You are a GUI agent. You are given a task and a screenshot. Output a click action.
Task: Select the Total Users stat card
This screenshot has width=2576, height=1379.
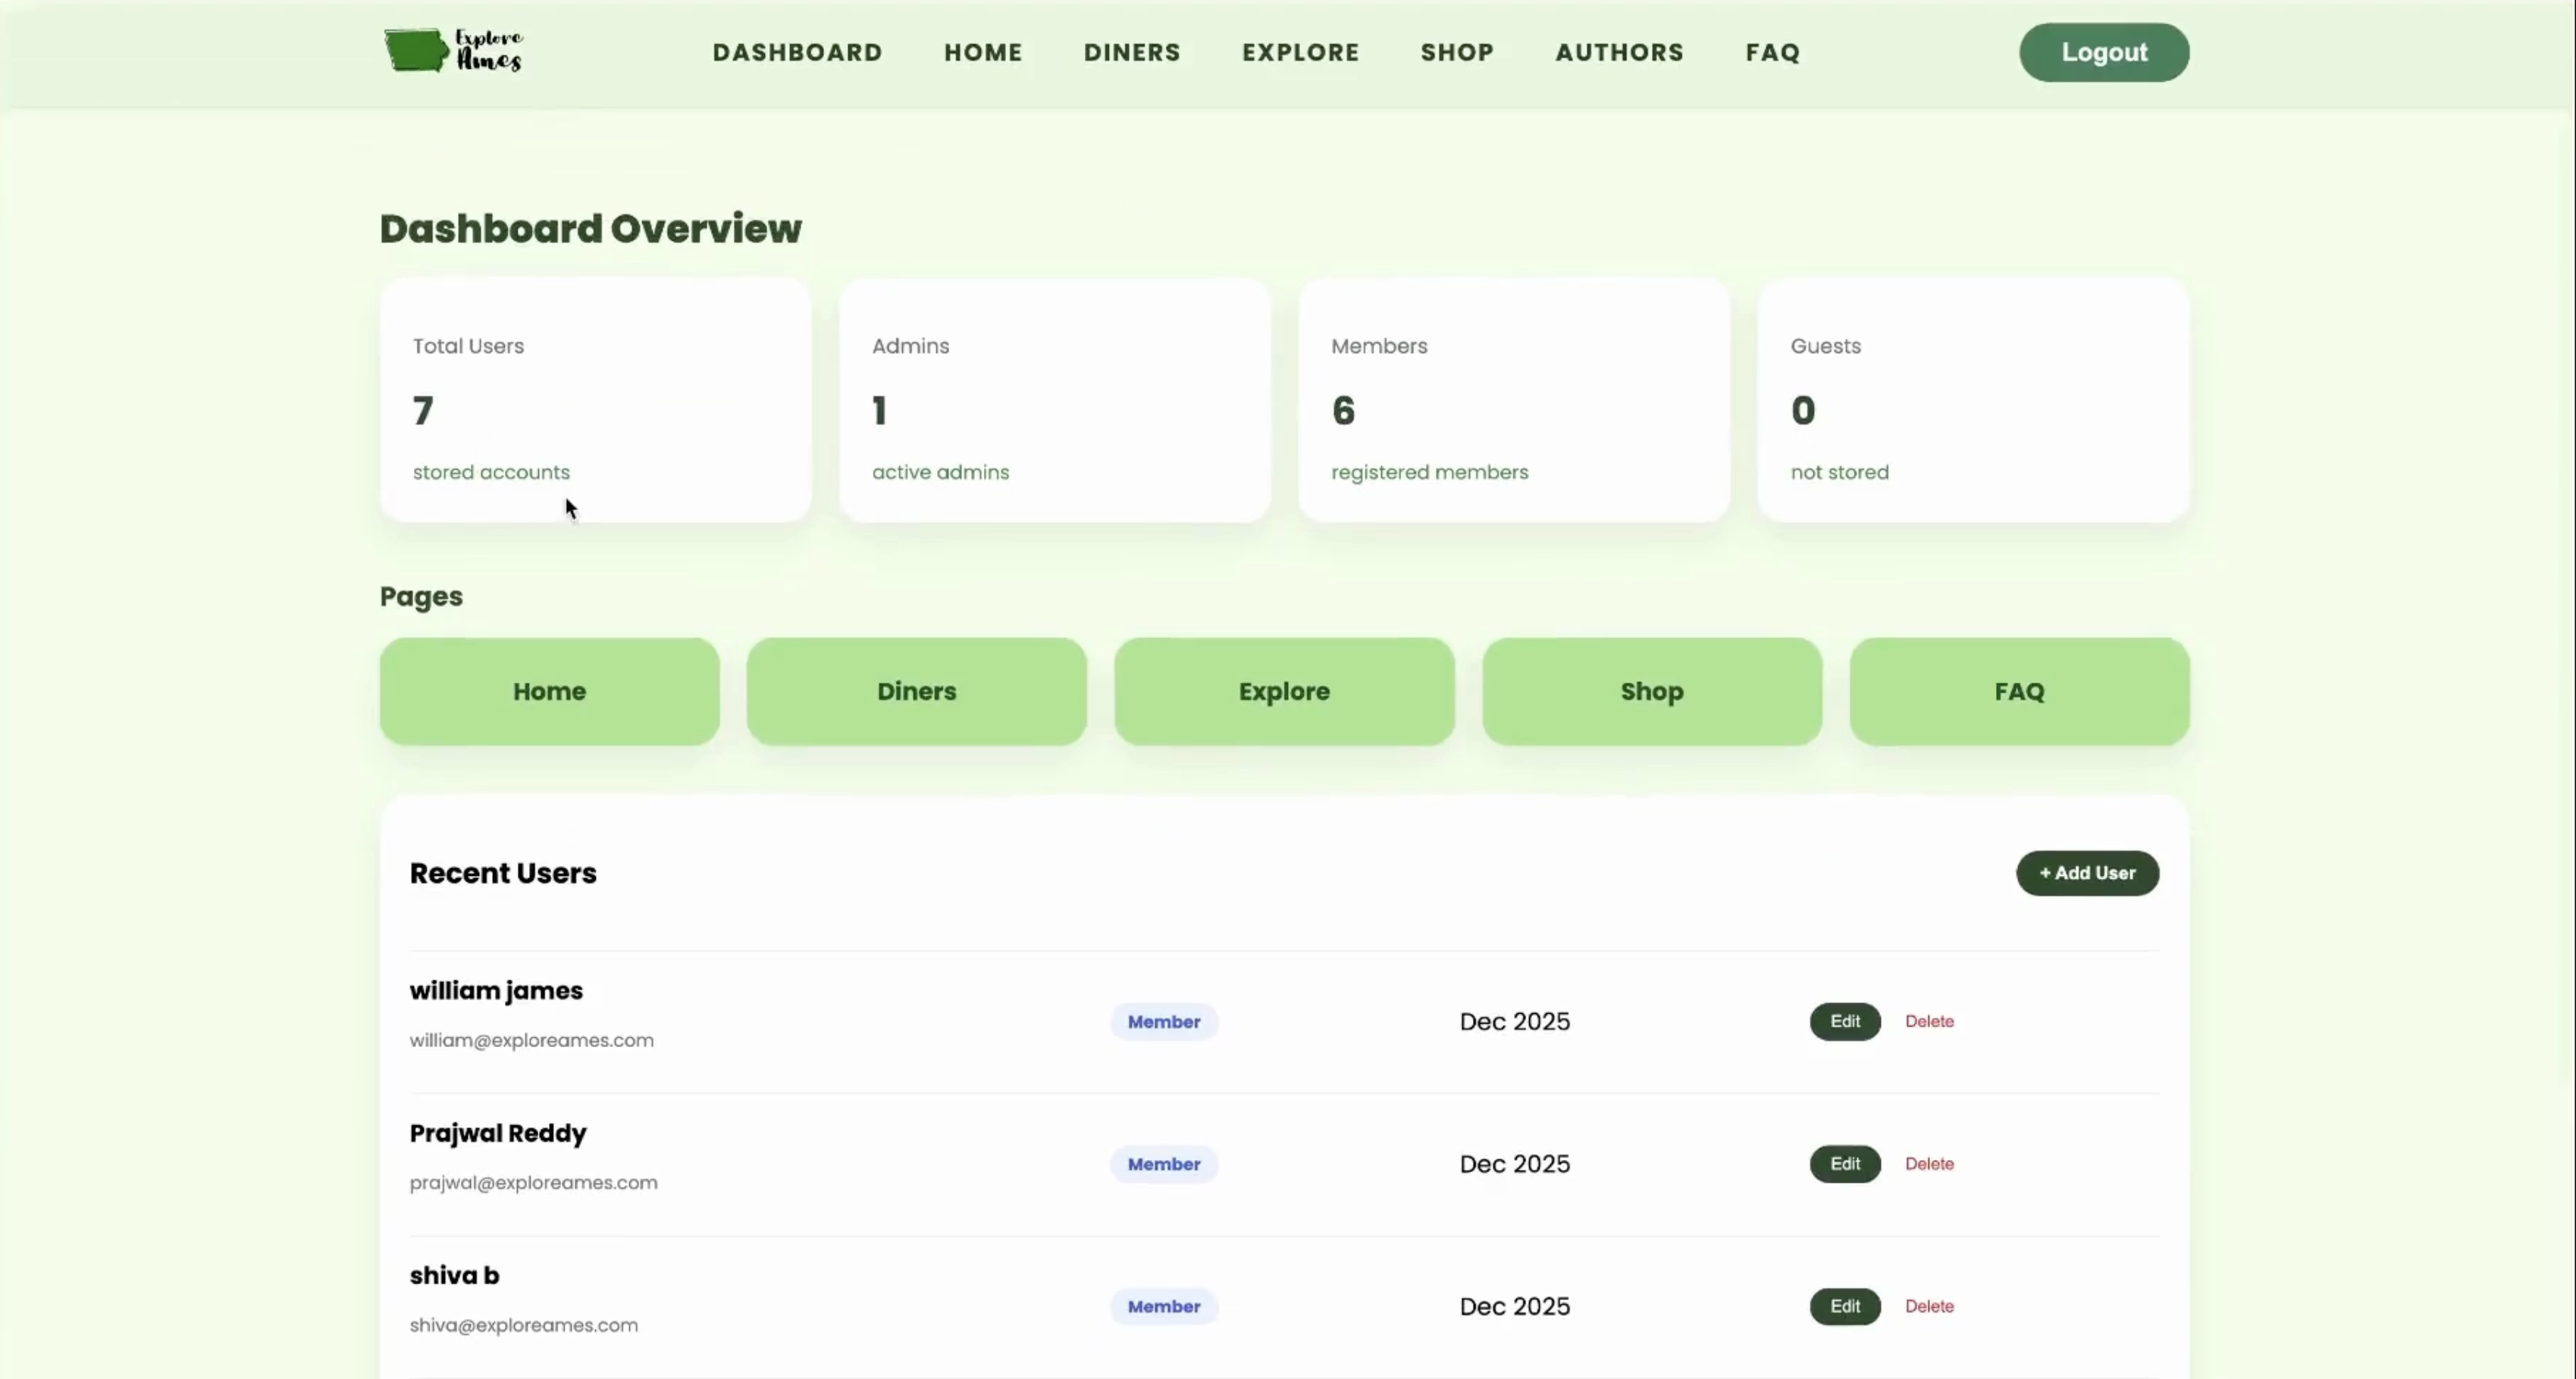tap(595, 400)
